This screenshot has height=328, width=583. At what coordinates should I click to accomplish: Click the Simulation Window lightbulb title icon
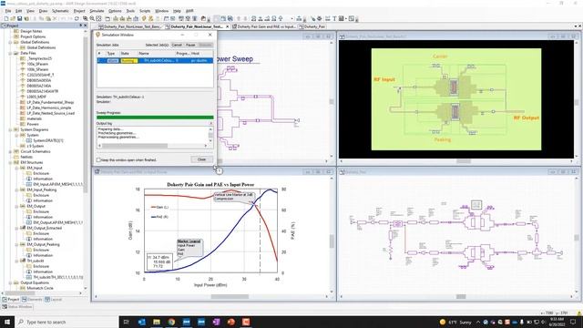pos(98,35)
